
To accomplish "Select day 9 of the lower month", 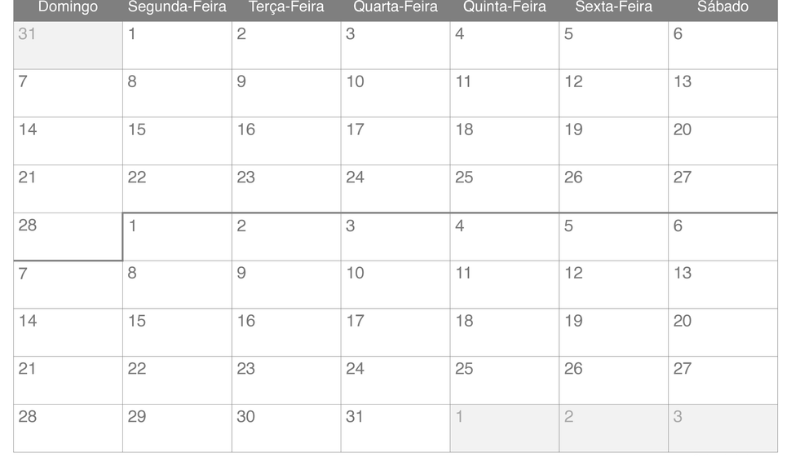I will click(x=286, y=285).
